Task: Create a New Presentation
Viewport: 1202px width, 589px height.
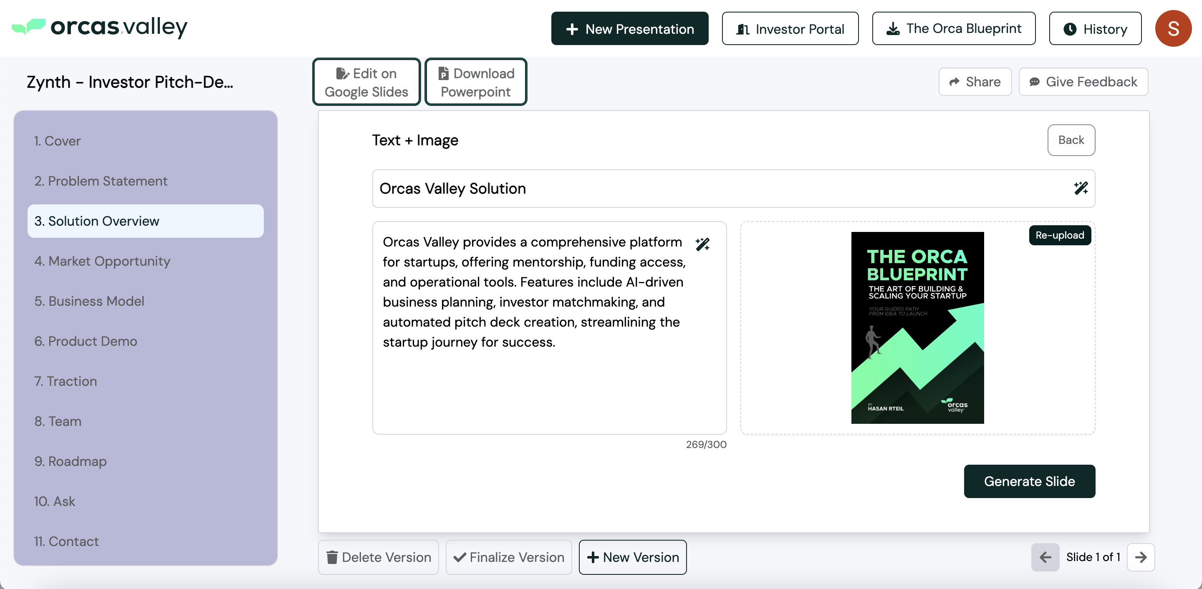Action: [629, 29]
